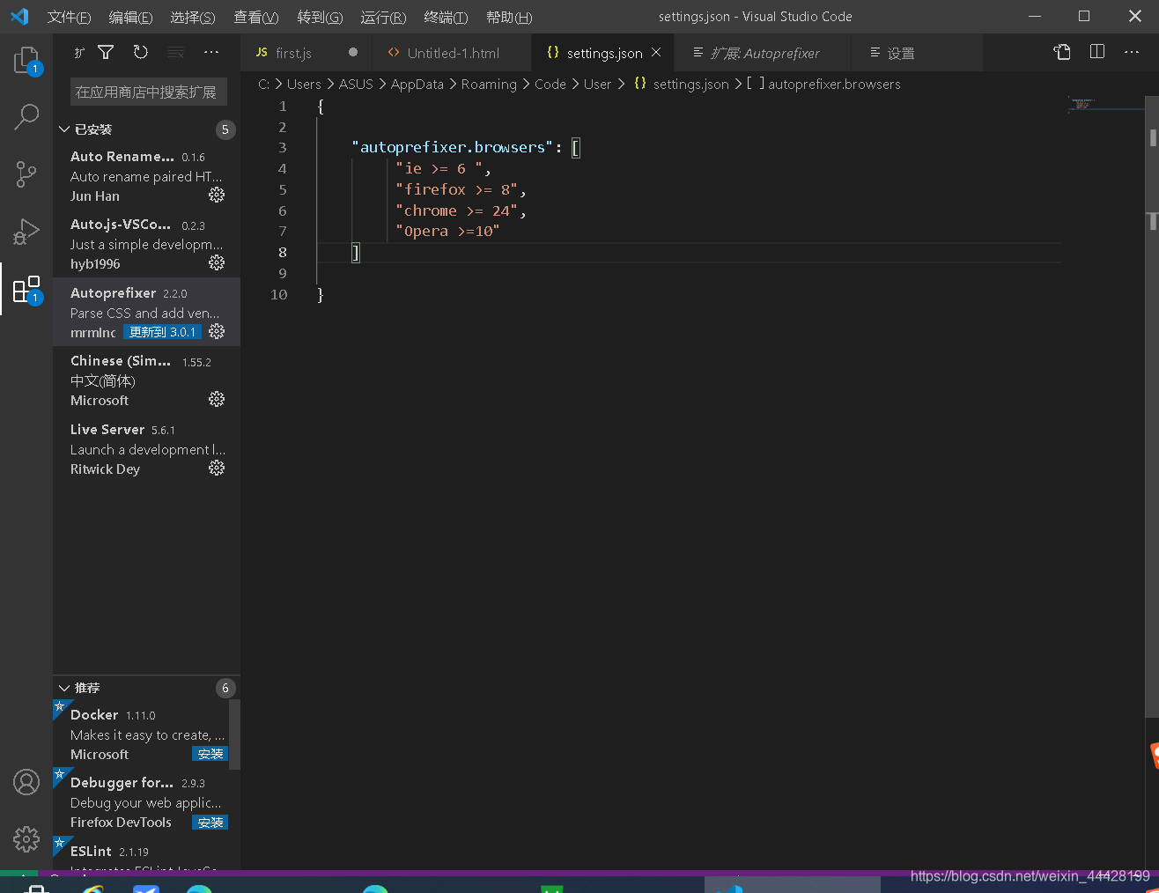The image size is (1159, 893).
Task: Click the "autoprefixer.browsers" key in editor
Action: click(x=452, y=147)
